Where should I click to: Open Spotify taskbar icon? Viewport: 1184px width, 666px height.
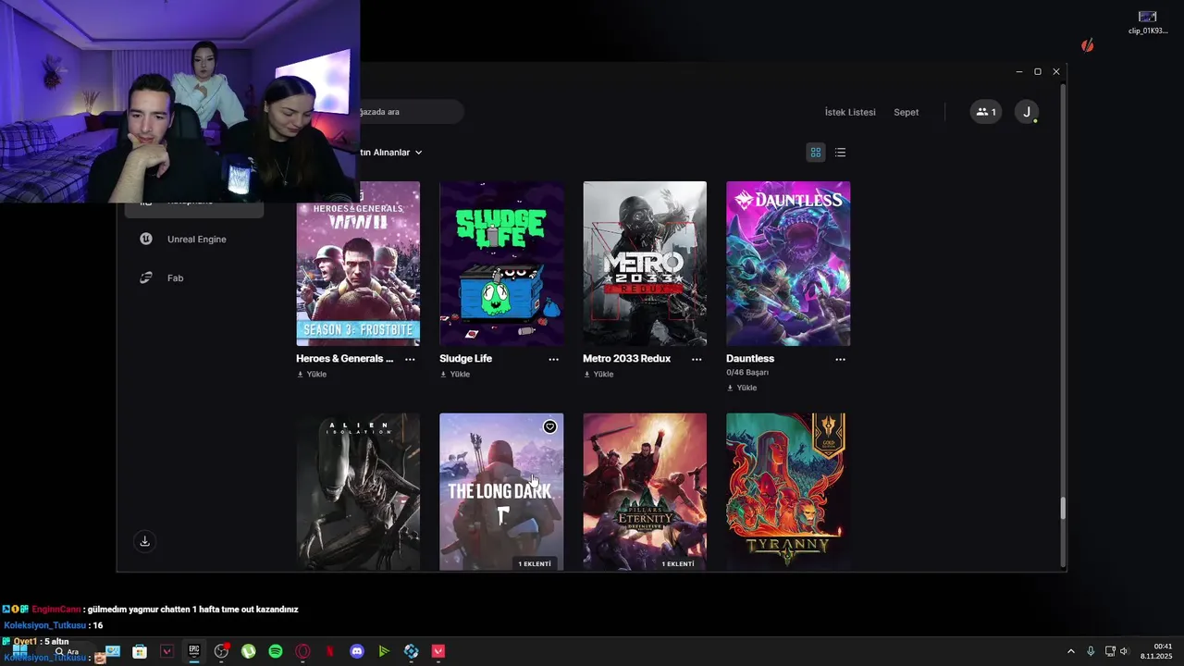pos(276,651)
